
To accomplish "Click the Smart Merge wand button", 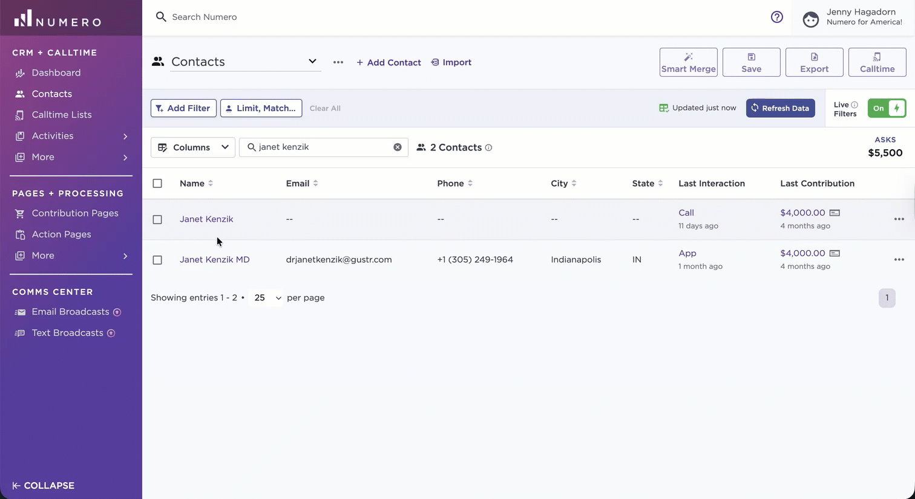I will coord(689,62).
